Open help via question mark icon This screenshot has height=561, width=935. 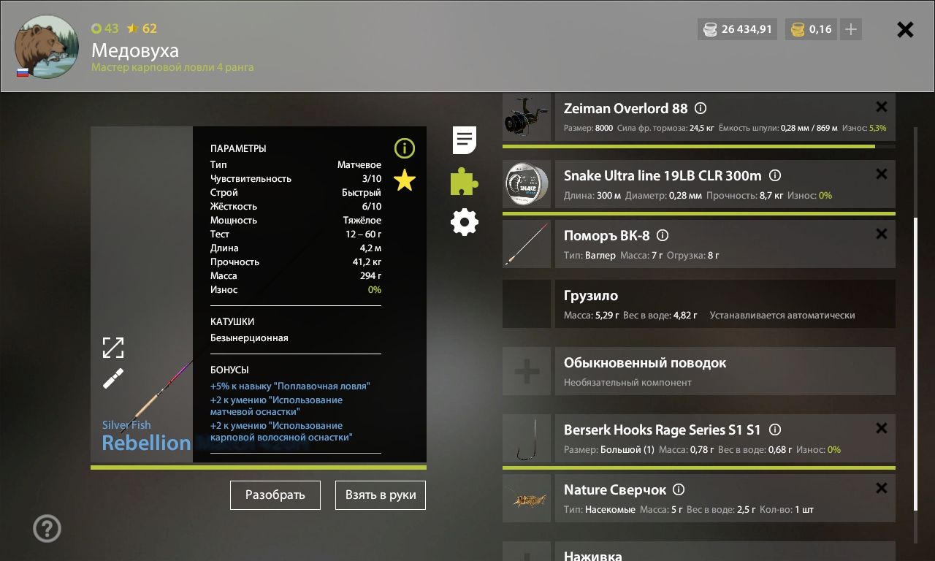click(x=47, y=528)
